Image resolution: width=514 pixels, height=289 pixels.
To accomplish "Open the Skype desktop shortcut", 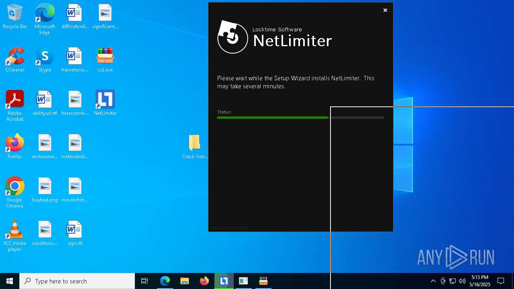I will tap(45, 60).
